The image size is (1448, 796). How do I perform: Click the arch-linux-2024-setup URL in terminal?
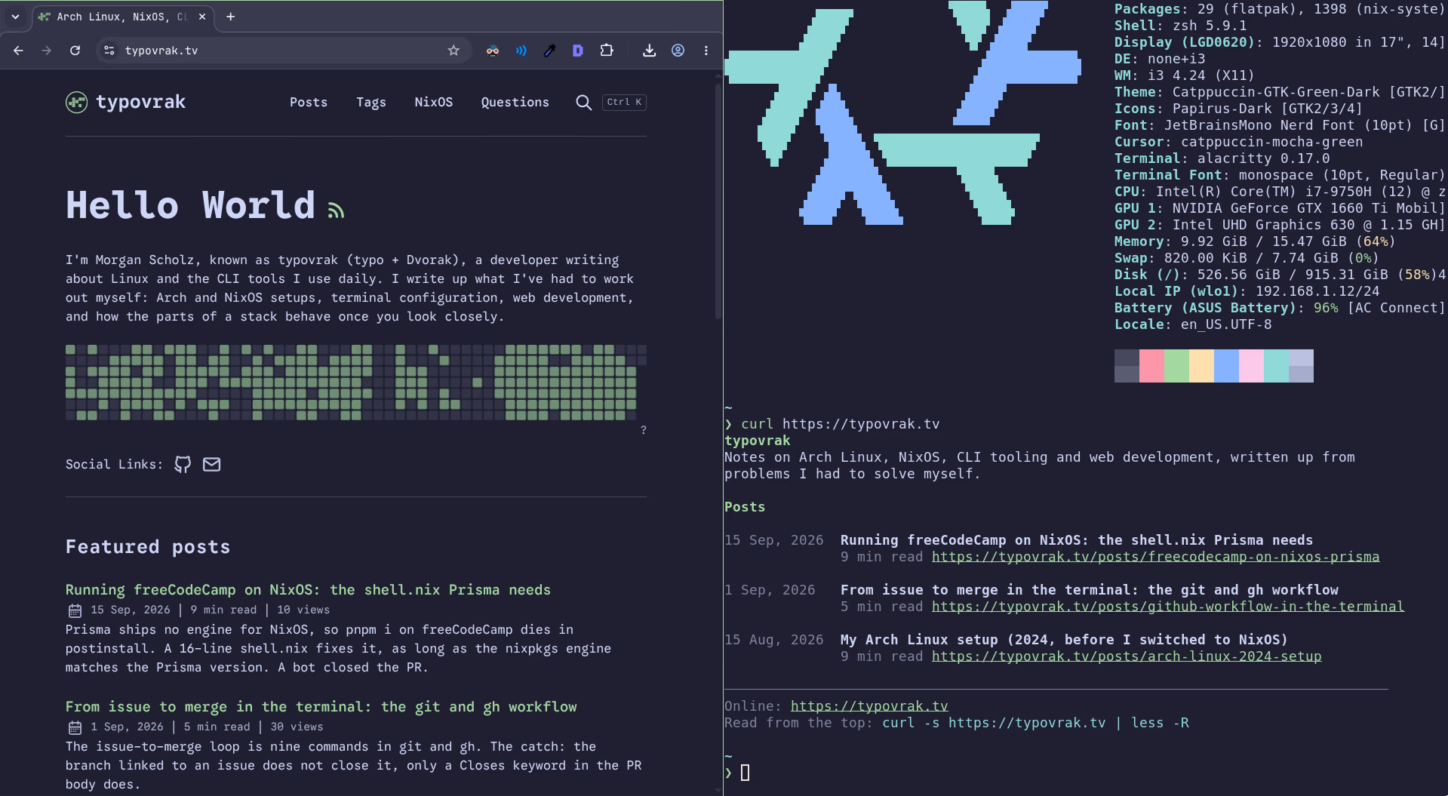(1127, 656)
